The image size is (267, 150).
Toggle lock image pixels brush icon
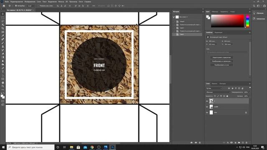pos(218,96)
